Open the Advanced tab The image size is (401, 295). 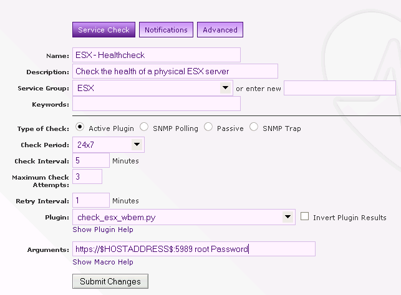(x=220, y=29)
